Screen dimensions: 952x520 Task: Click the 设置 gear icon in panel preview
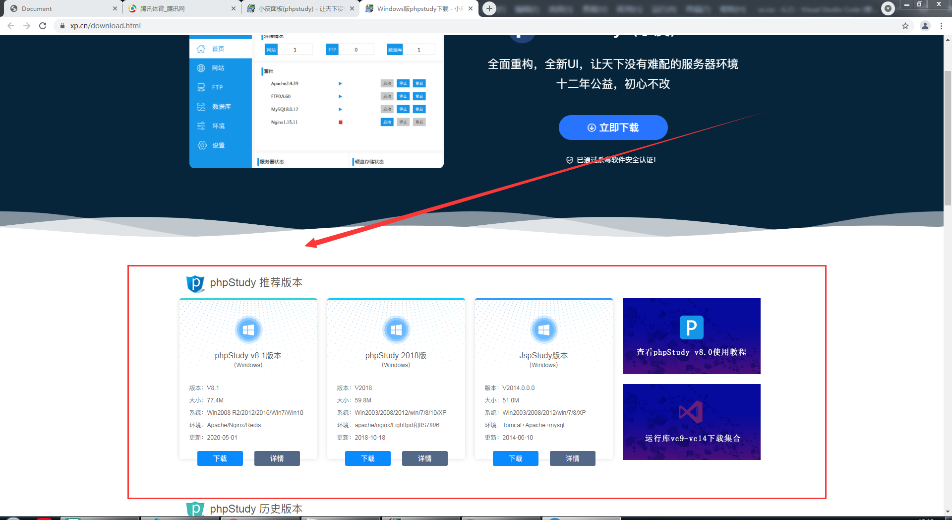(x=202, y=145)
